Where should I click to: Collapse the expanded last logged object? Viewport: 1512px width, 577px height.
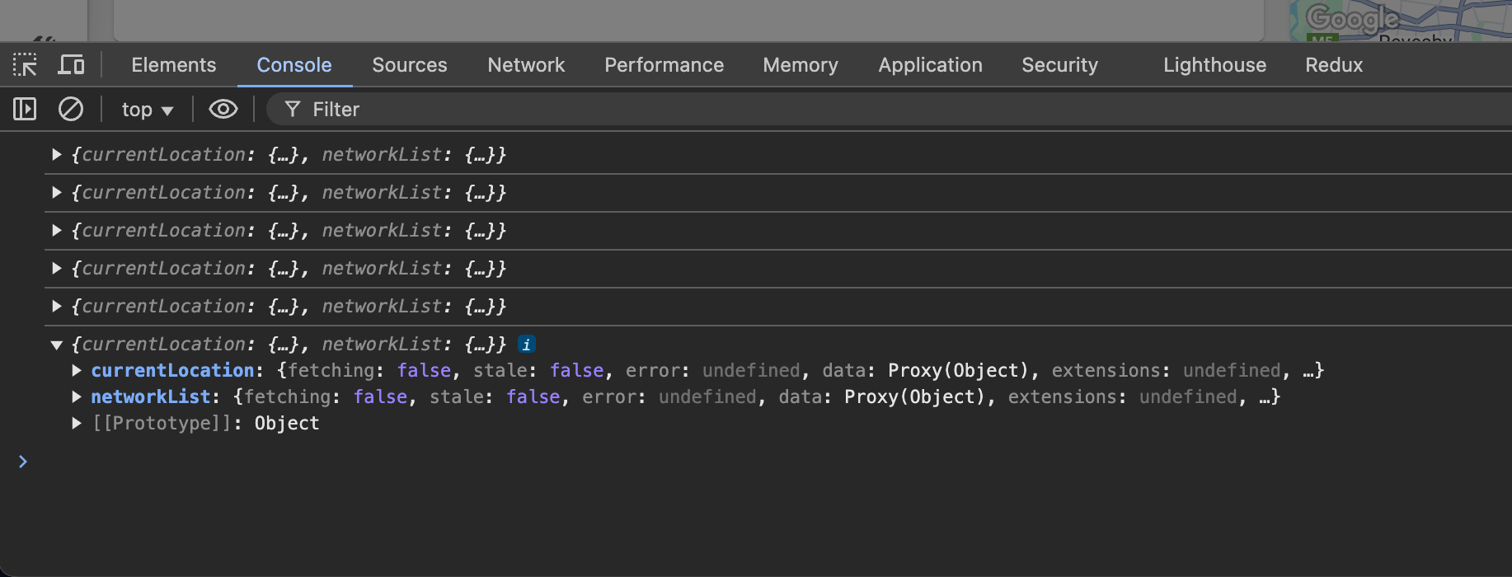point(57,345)
